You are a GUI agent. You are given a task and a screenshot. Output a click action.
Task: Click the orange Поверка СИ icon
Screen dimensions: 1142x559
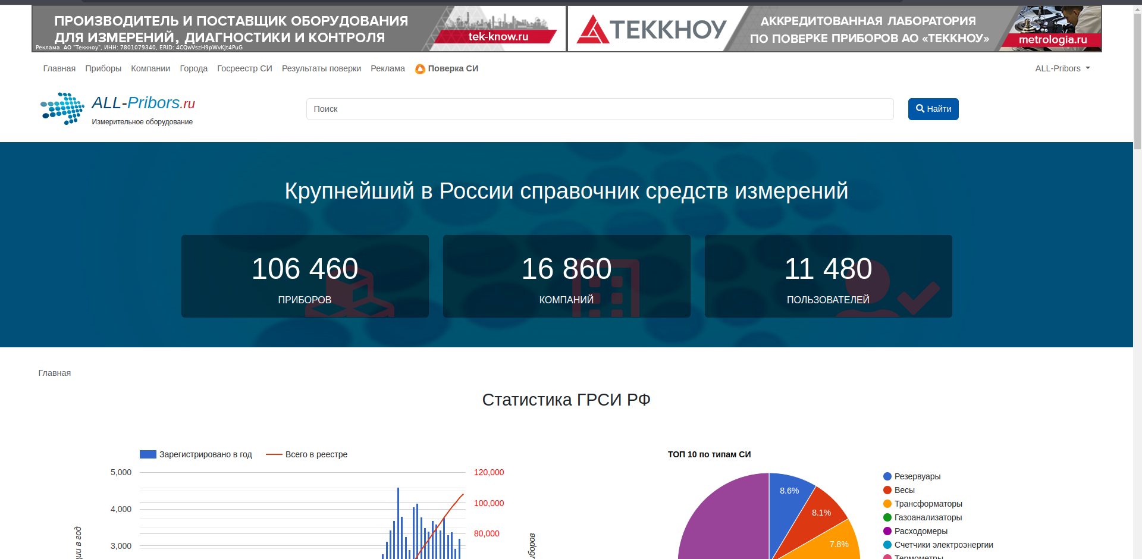point(420,69)
